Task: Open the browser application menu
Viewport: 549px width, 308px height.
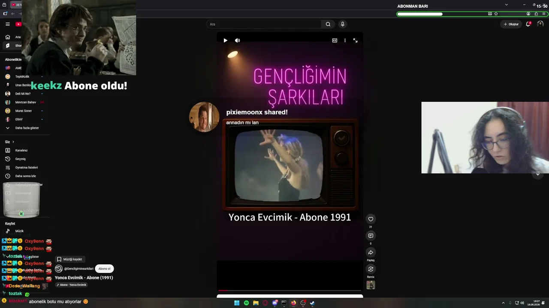Action: [x=543, y=14]
